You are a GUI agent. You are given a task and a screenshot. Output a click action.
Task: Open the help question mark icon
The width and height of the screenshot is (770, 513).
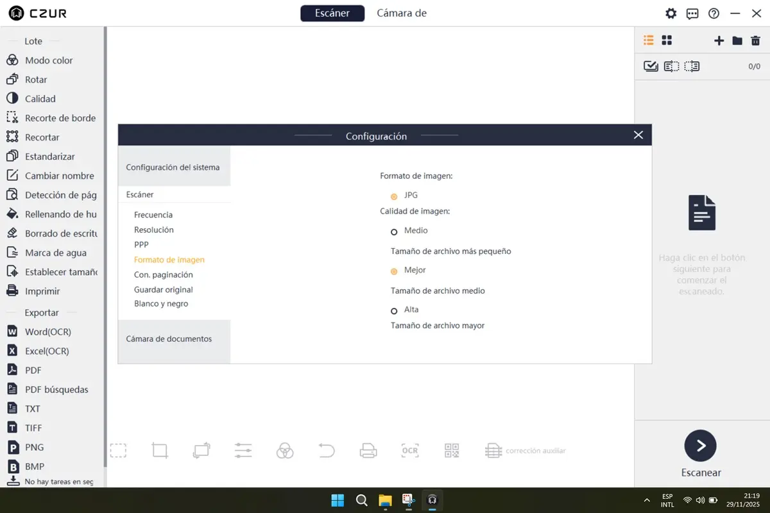714,13
